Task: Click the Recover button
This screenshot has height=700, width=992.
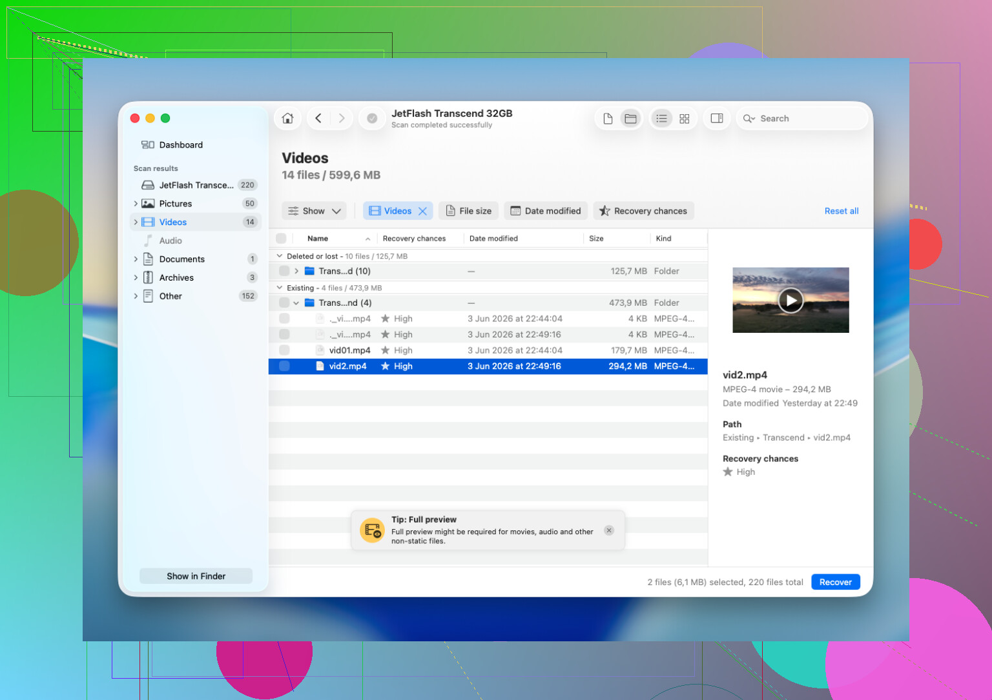Action: (x=836, y=582)
